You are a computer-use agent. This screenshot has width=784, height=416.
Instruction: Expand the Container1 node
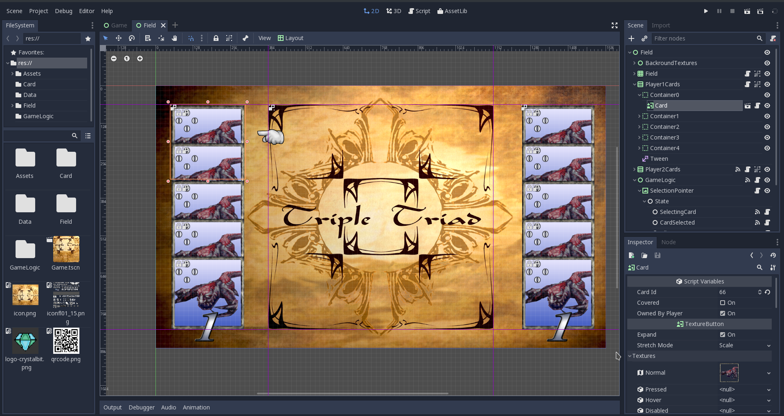(639, 116)
